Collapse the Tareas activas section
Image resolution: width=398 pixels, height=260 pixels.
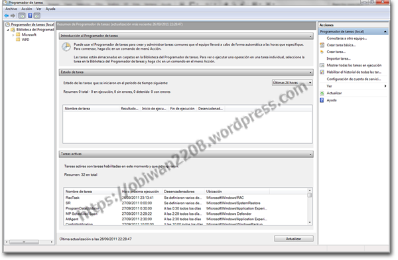(x=310, y=155)
